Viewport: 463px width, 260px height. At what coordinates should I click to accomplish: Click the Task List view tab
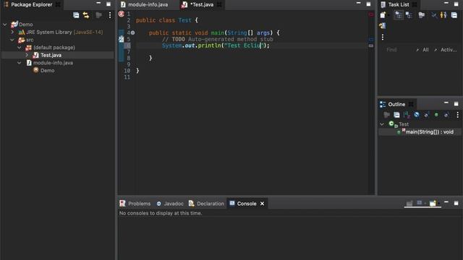(x=399, y=5)
